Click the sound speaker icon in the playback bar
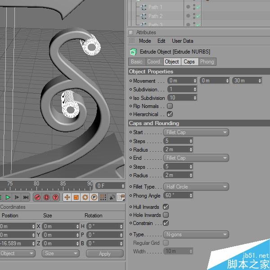Screen dimensions: 270x270 112,198
